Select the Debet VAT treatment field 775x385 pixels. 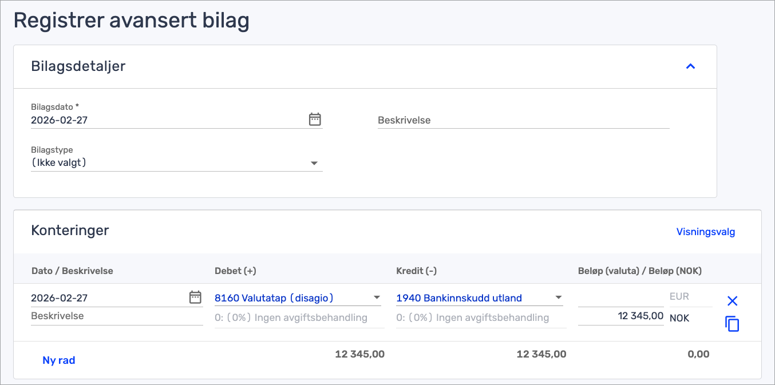298,317
